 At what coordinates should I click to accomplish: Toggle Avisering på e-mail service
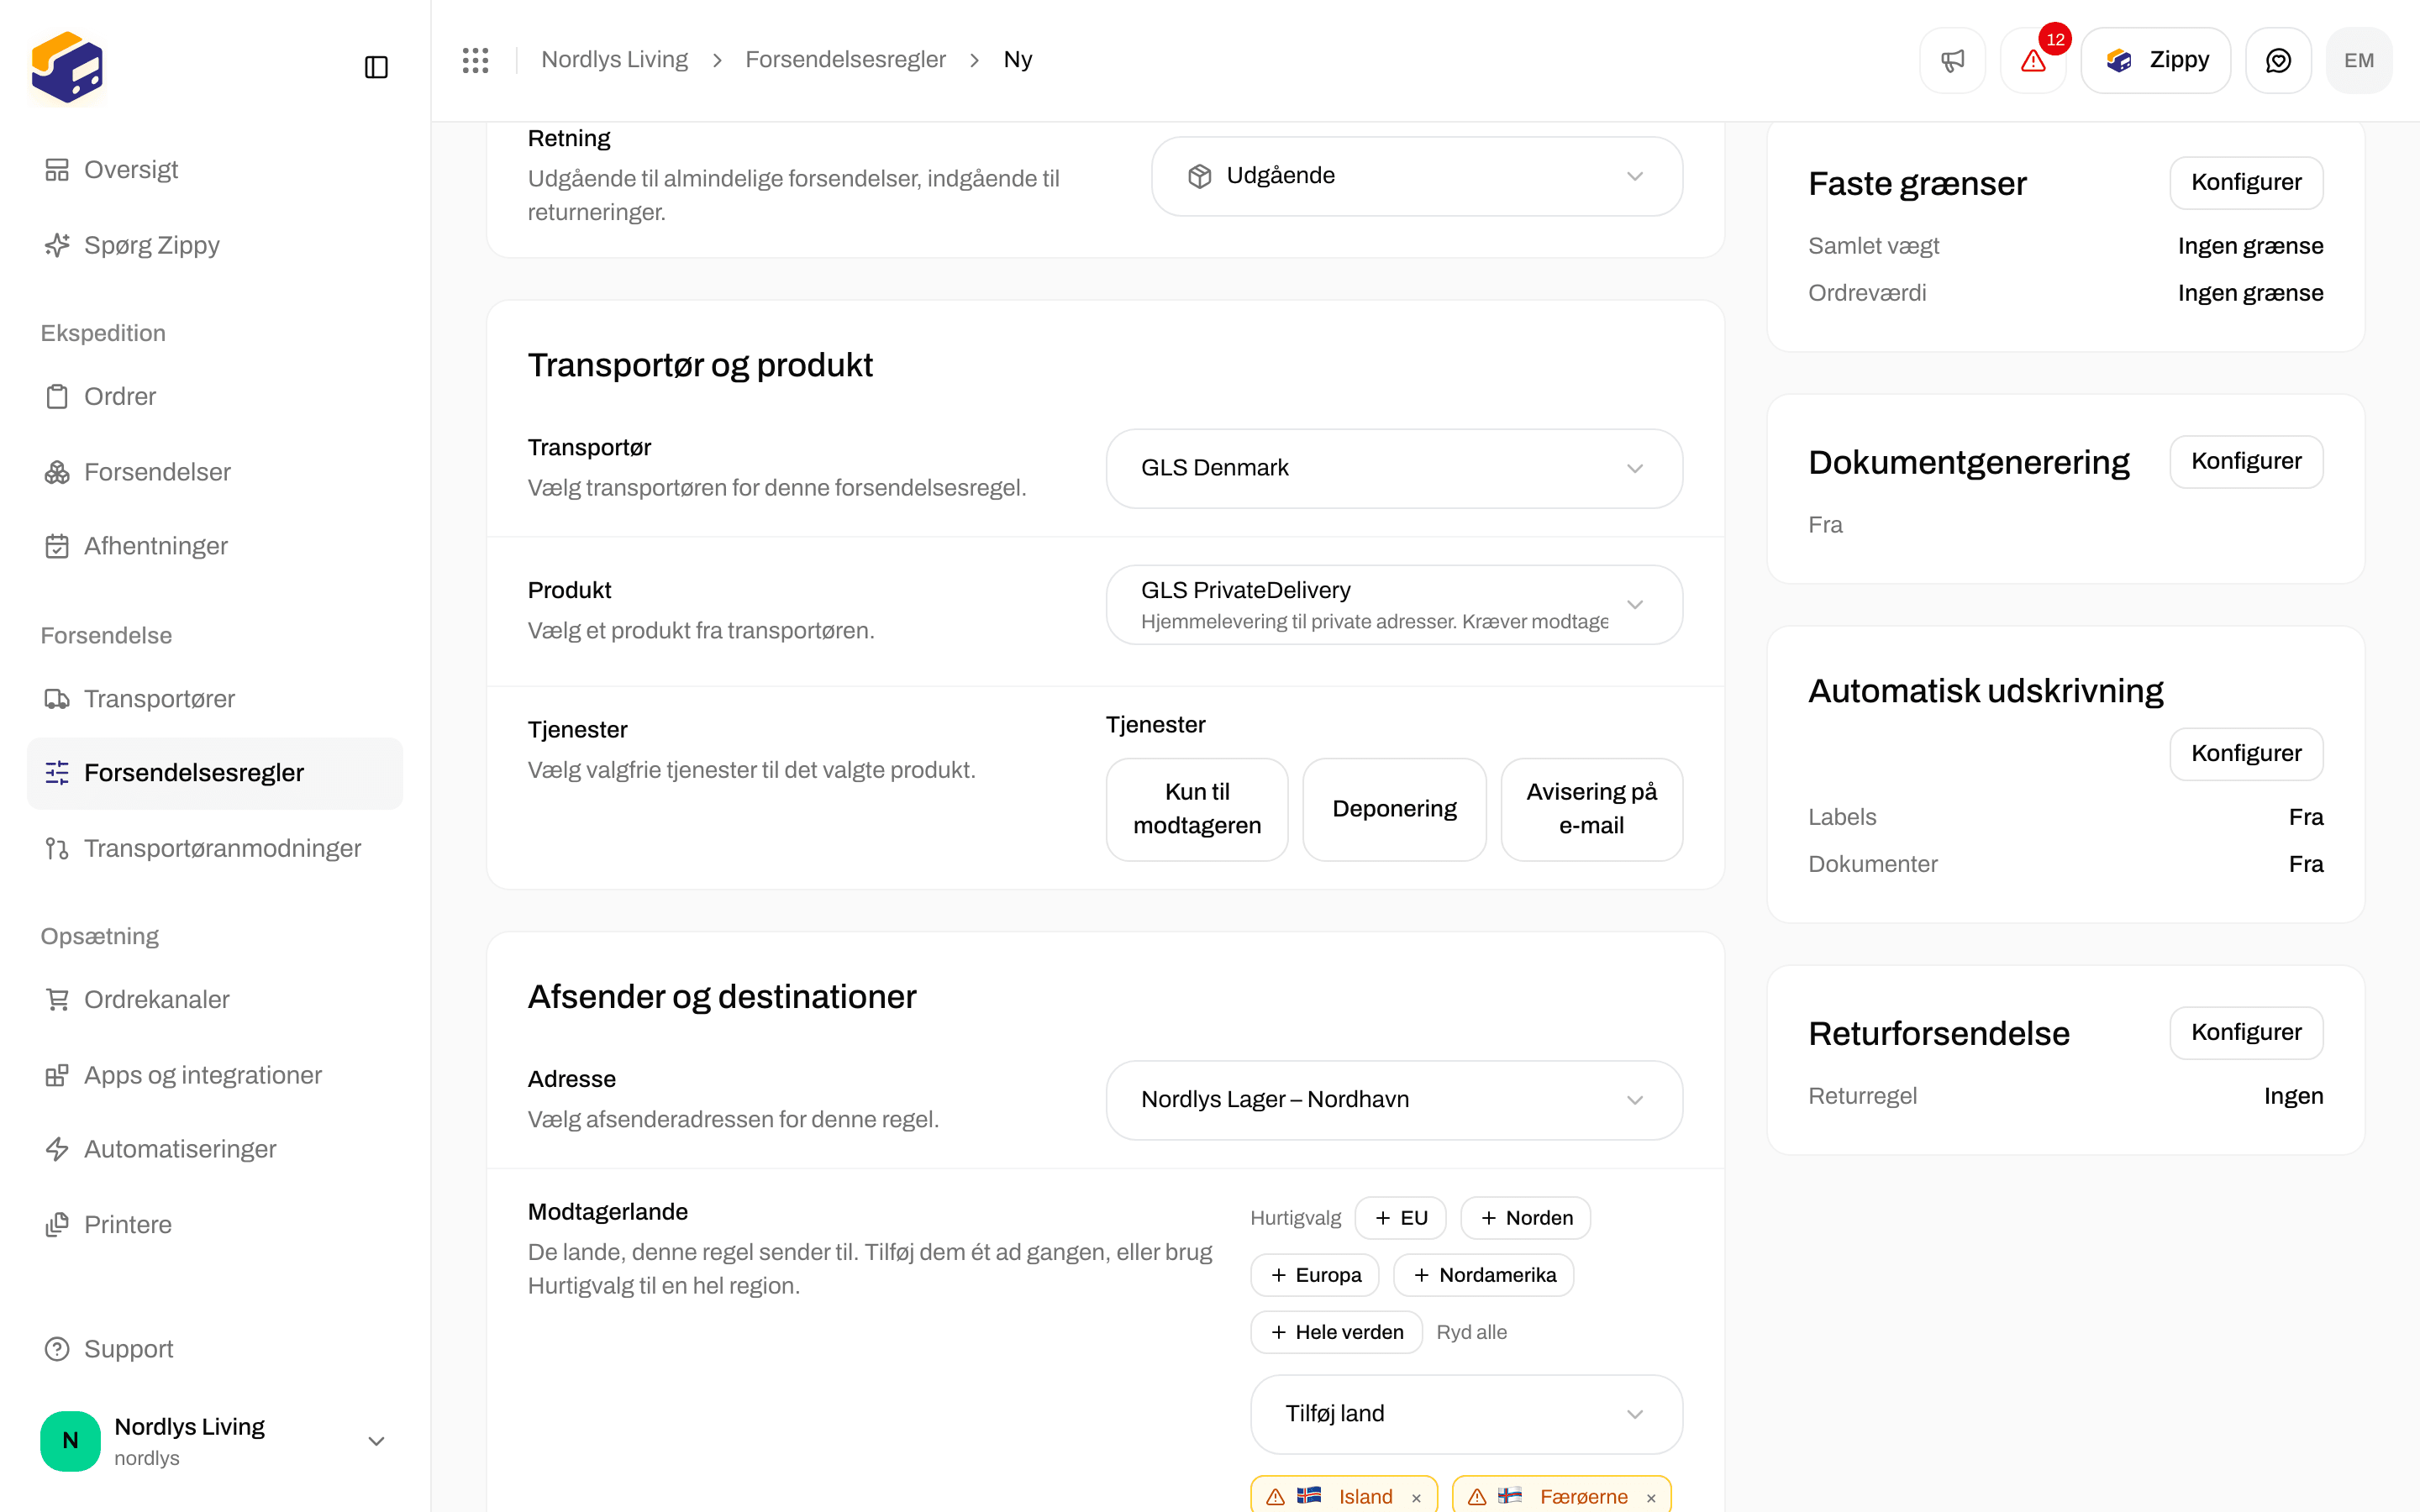point(1591,809)
